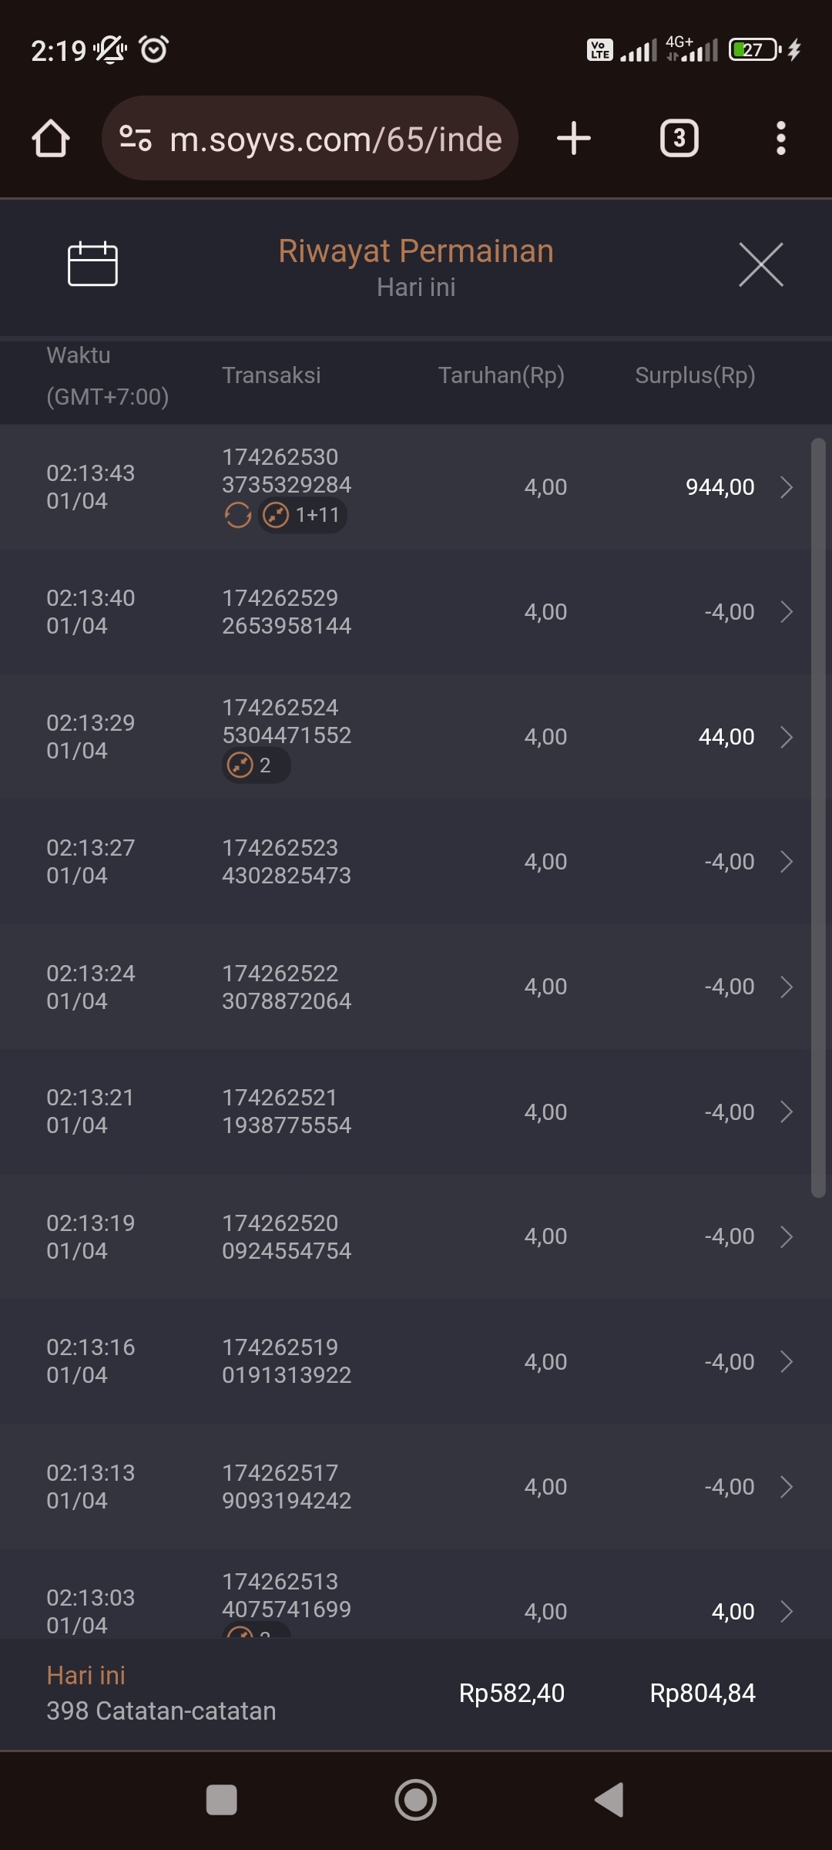
Task: Click the free-spin icon on 02:13:43 record
Action: click(238, 515)
